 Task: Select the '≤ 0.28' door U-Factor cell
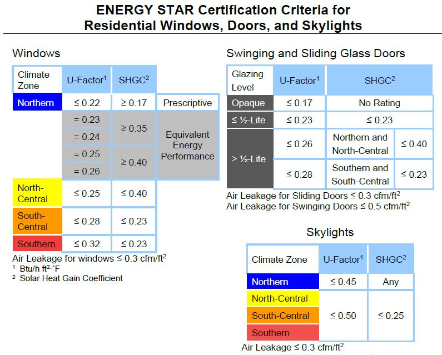pyautogui.click(x=299, y=174)
